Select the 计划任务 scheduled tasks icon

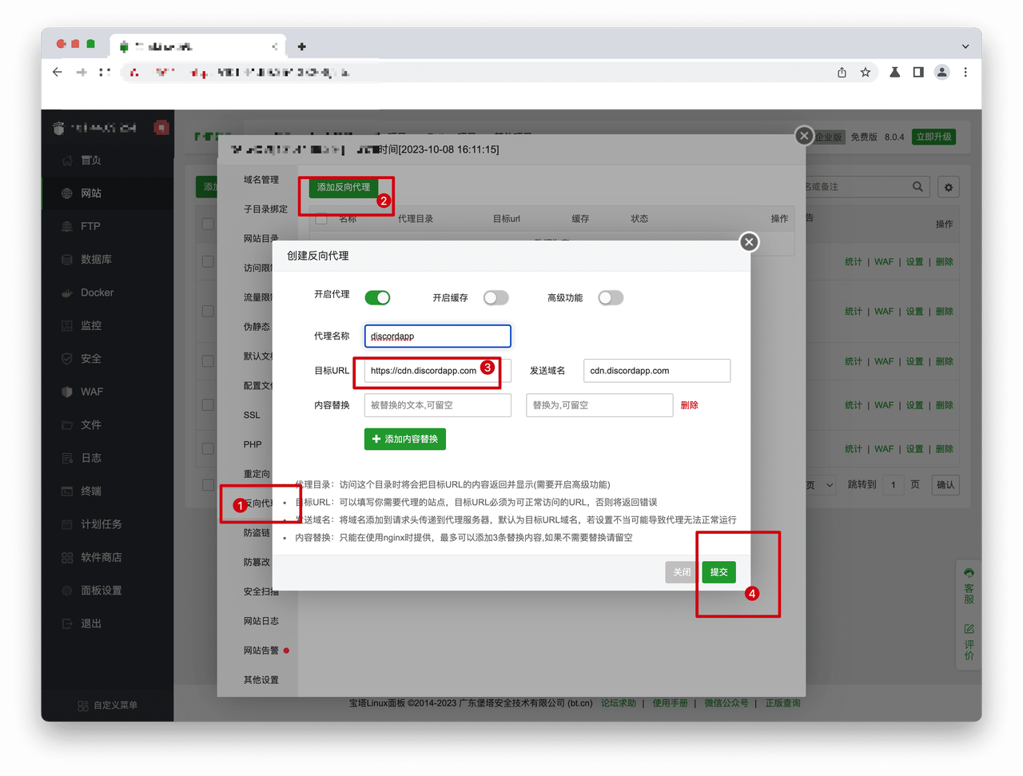point(67,524)
